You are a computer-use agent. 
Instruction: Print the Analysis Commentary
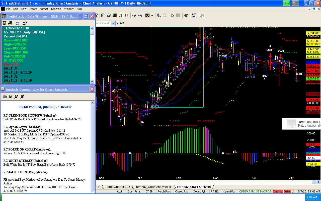point(5,96)
